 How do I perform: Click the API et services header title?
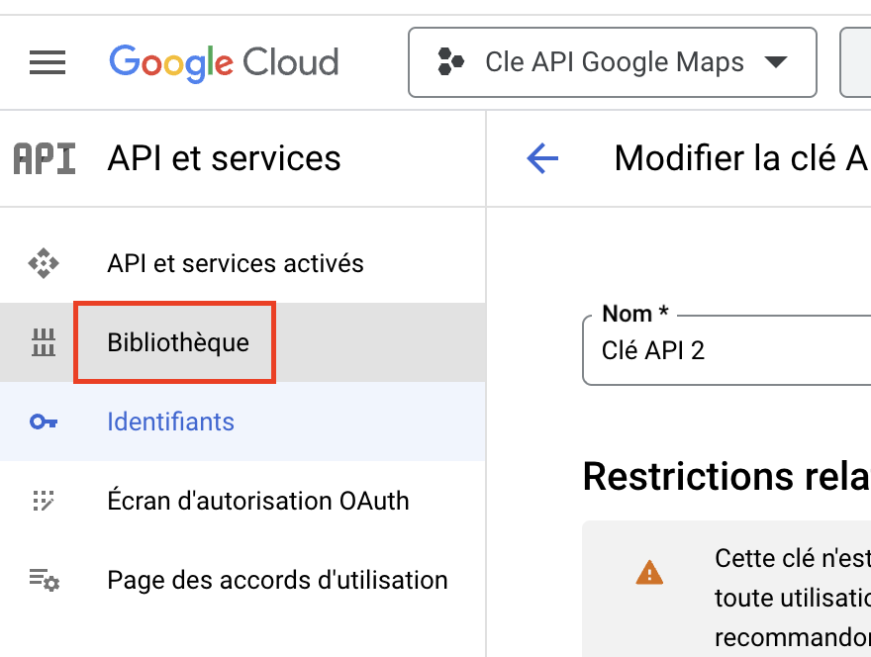[x=224, y=159]
